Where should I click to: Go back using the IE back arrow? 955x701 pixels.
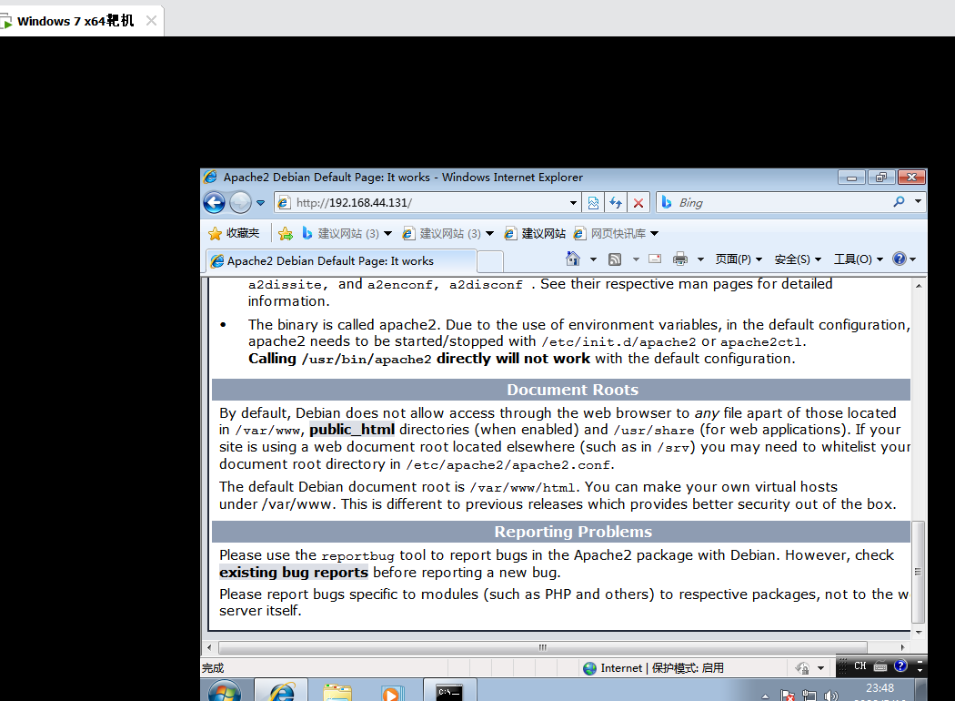[214, 202]
